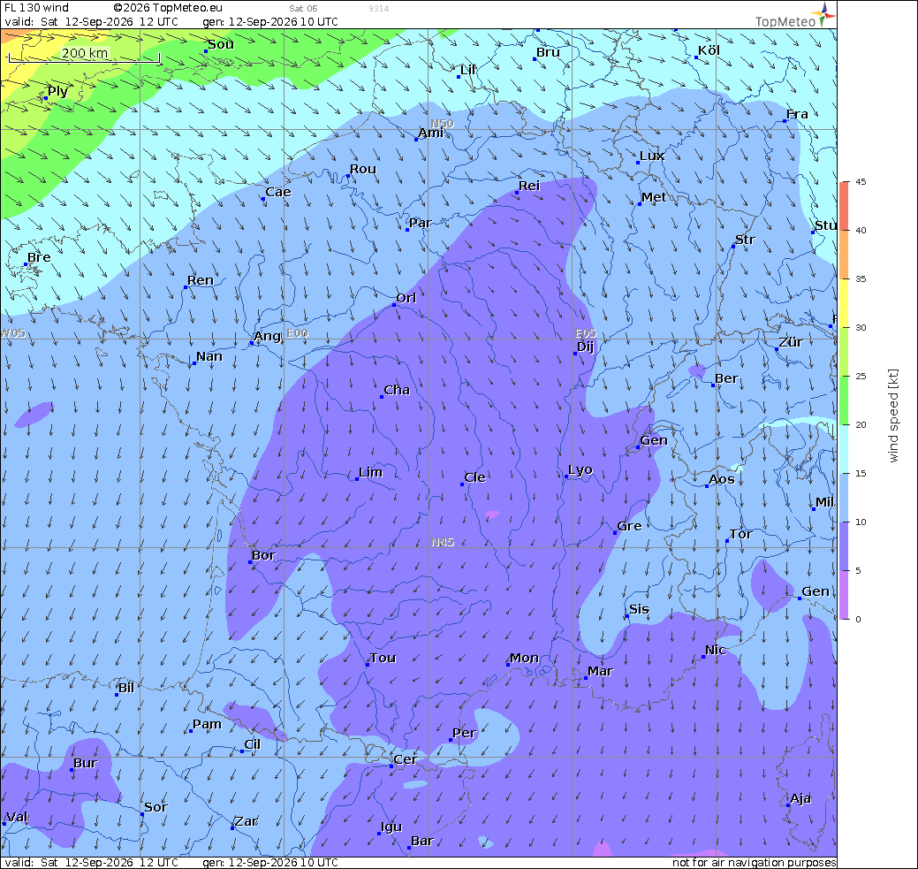Select the Bordeaux city marker
The image size is (918, 869).
point(250,562)
